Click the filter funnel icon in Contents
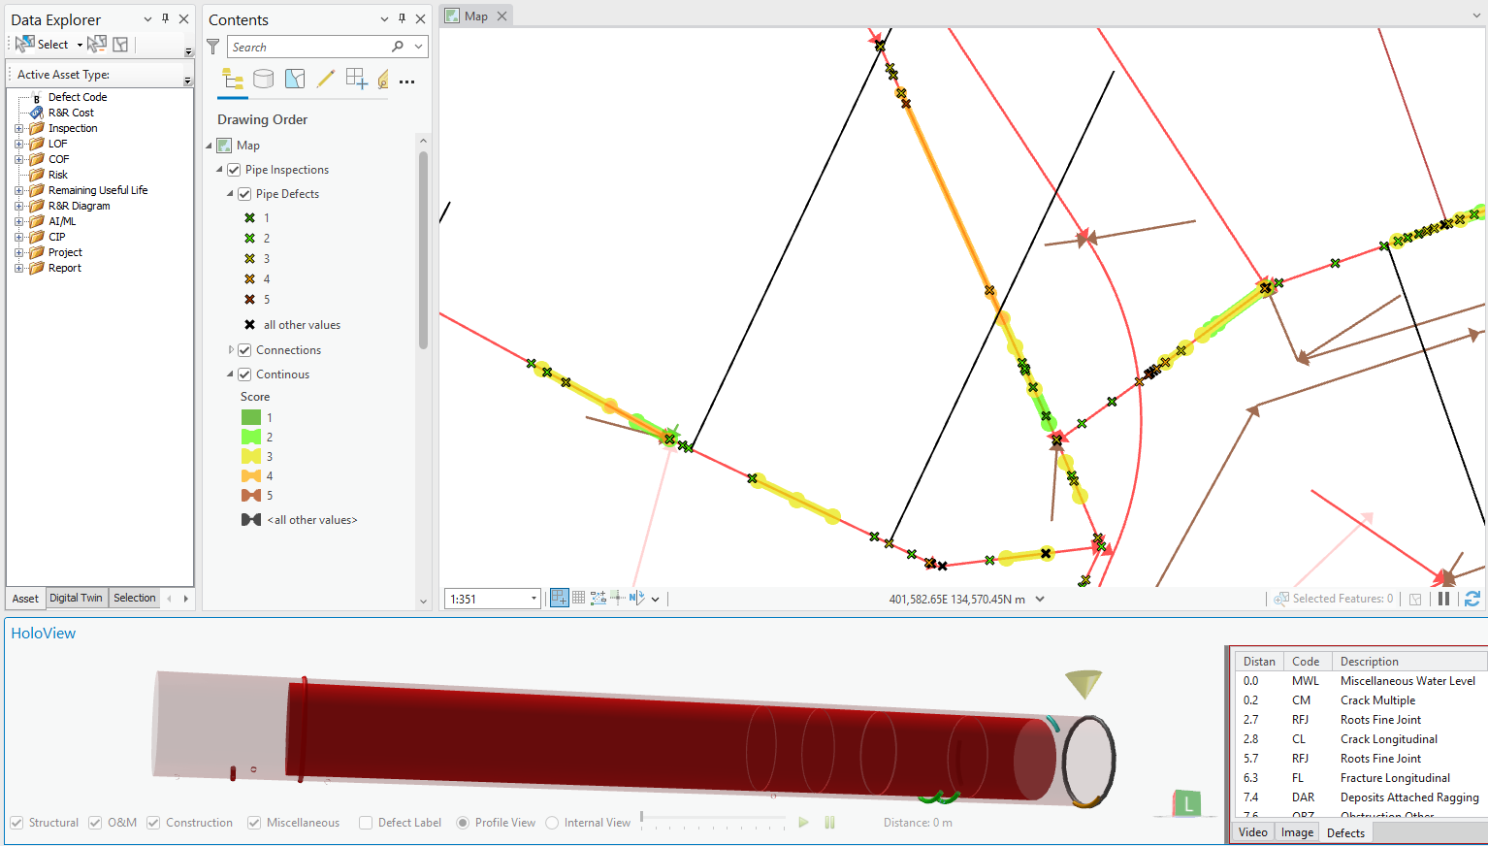 (213, 47)
